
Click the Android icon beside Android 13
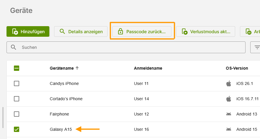pyautogui.click(x=229, y=114)
